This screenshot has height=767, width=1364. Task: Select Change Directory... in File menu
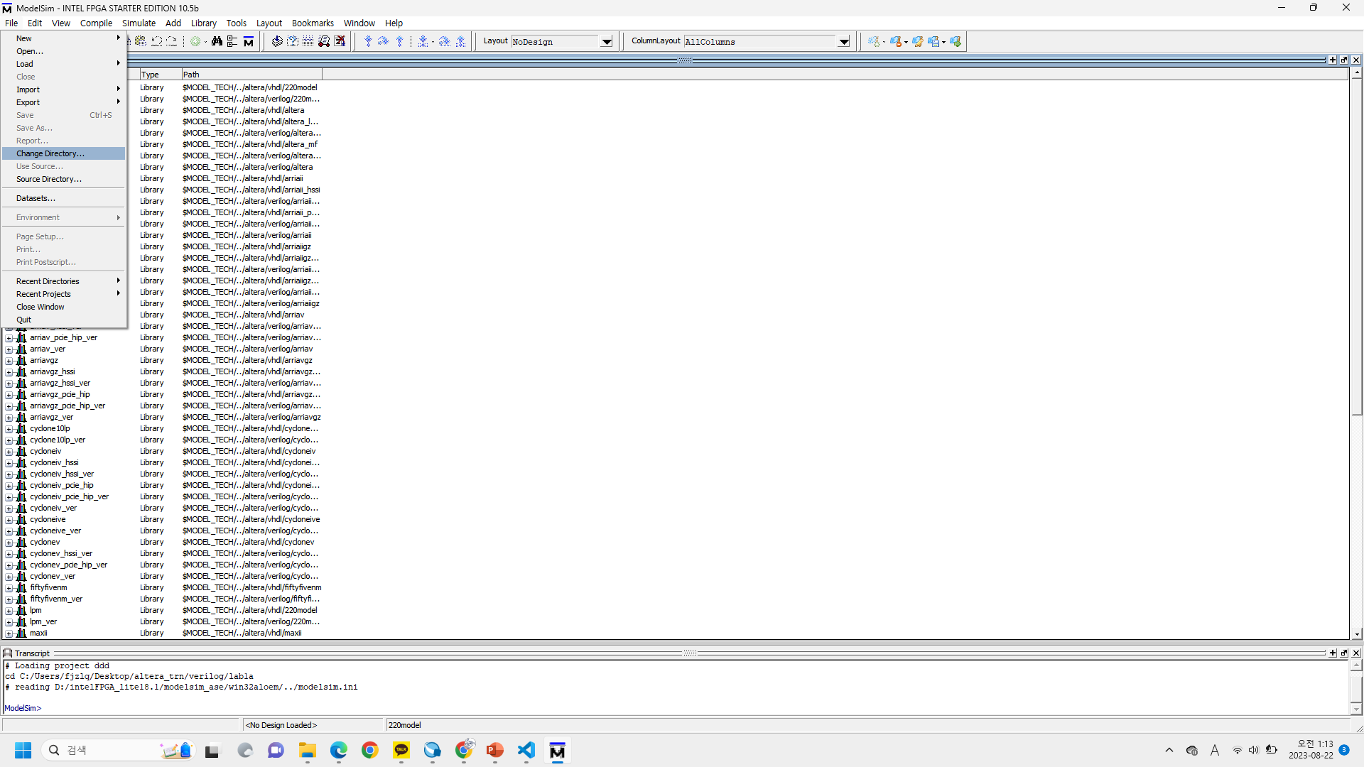tap(50, 153)
